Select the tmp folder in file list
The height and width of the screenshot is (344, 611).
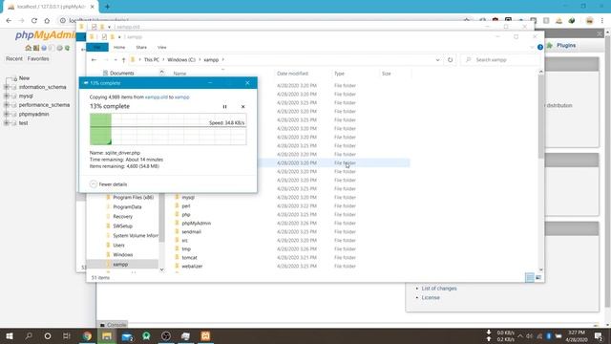click(x=186, y=248)
